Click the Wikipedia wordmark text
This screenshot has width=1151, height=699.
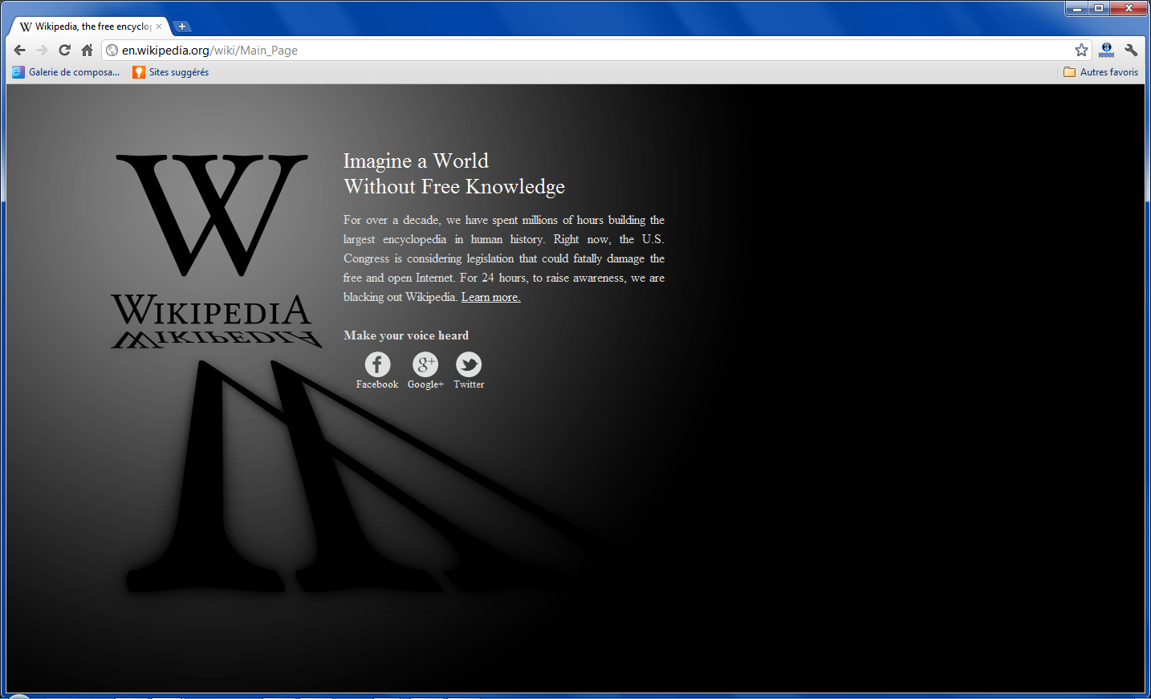pyautogui.click(x=211, y=311)
